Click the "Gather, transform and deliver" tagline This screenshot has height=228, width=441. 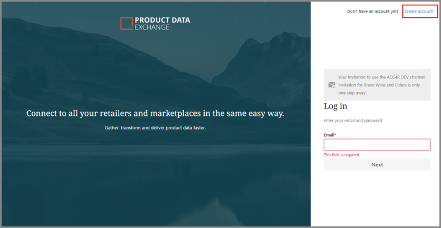click(x=156, y=128)
